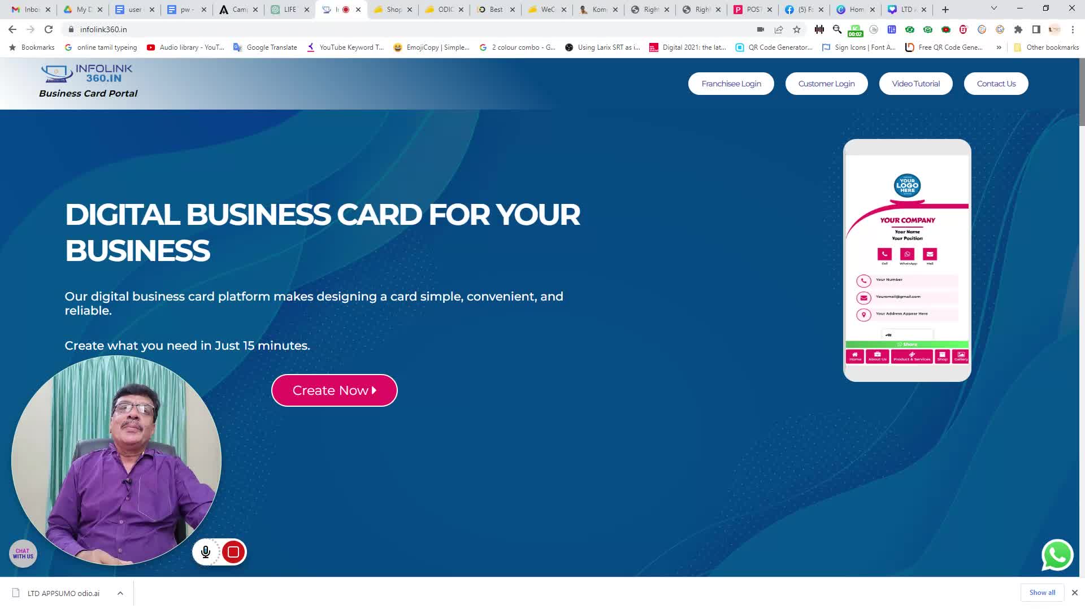This screenshot has width=1085, height=609.
Task: Open the tab search dropdown arrow
Action: click(x=994, y=8)
